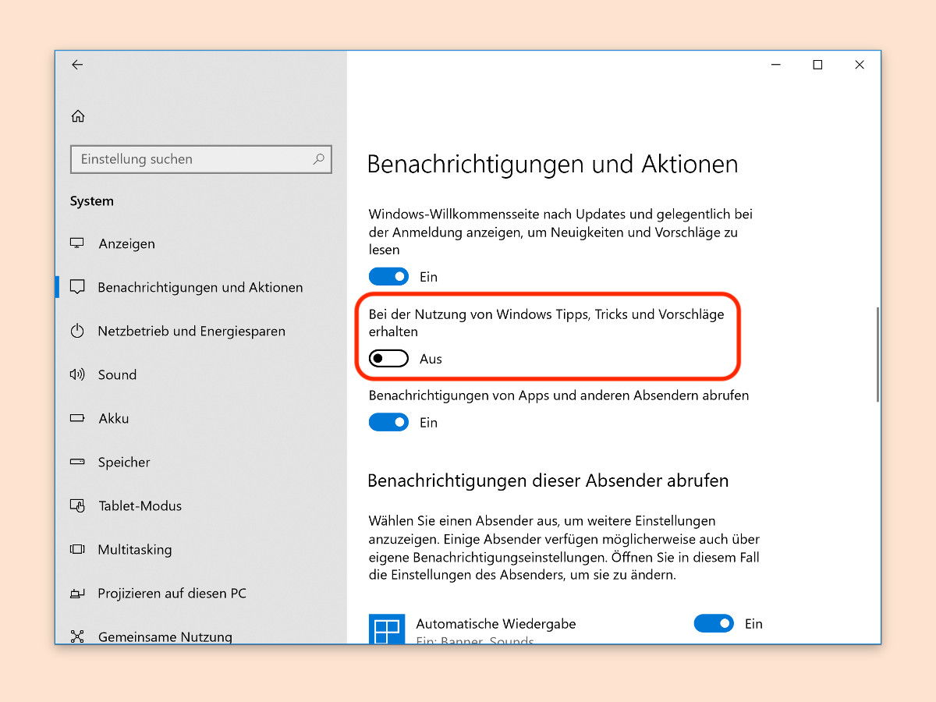The image size is (936, 702).
Task: Click the Benachrichtigungen dieser Absender abrufen heading
Action: point(548,480)
